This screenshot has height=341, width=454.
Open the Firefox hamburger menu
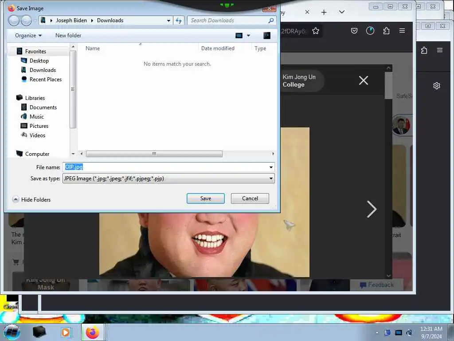pos(402,31)
